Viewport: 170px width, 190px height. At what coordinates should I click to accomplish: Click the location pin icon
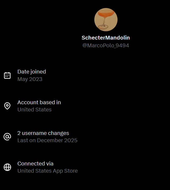pos(7,106)
